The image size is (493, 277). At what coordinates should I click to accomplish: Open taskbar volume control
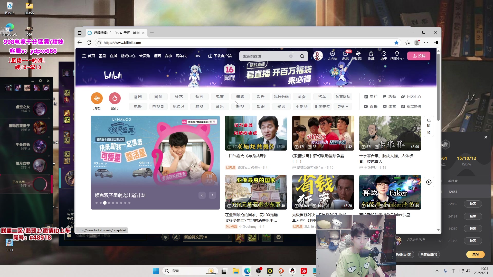coord(468,271)
